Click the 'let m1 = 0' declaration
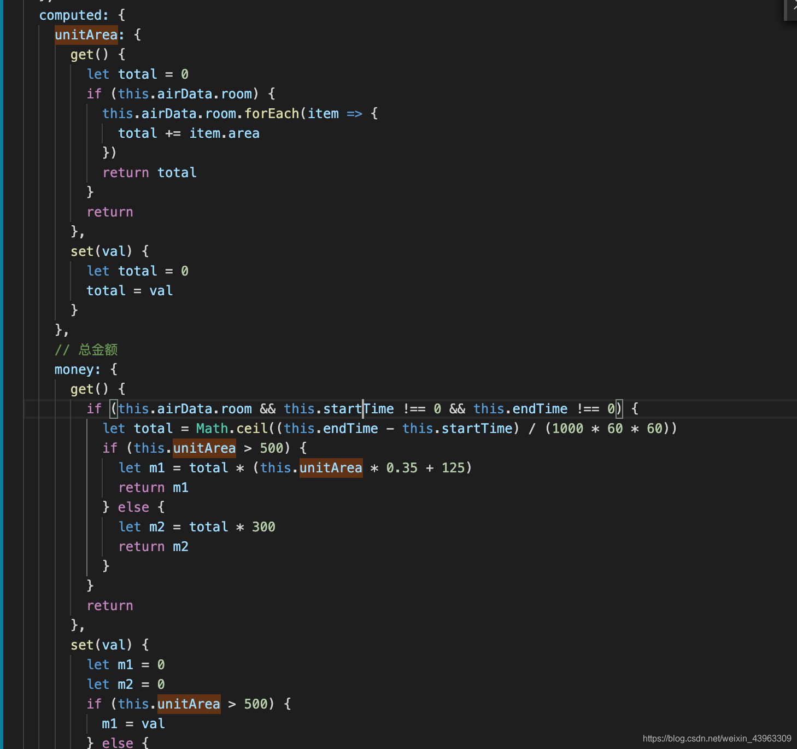Screen dimensions: 797x749 pyautogui.click(x=126, y=665)
